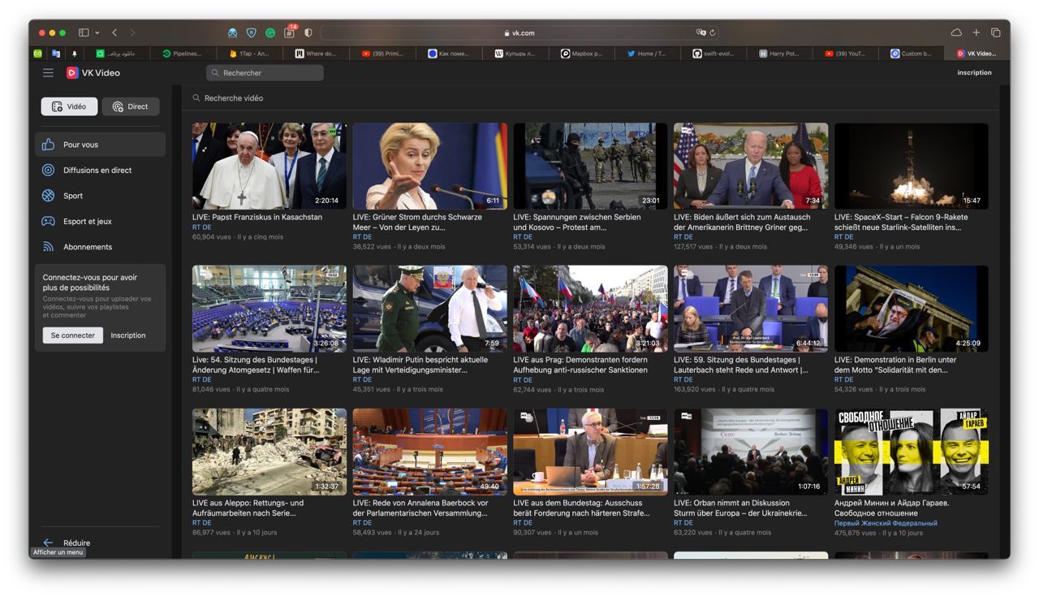Click the Pour vous thumbs-up icon
The width and height of the screenshot is (1039, 597).
coord(48,145)
